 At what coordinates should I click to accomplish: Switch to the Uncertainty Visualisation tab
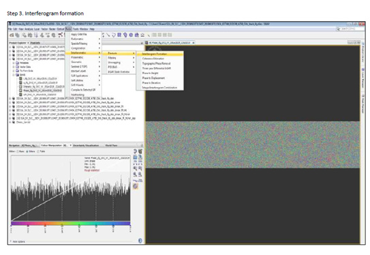[86, 146]
